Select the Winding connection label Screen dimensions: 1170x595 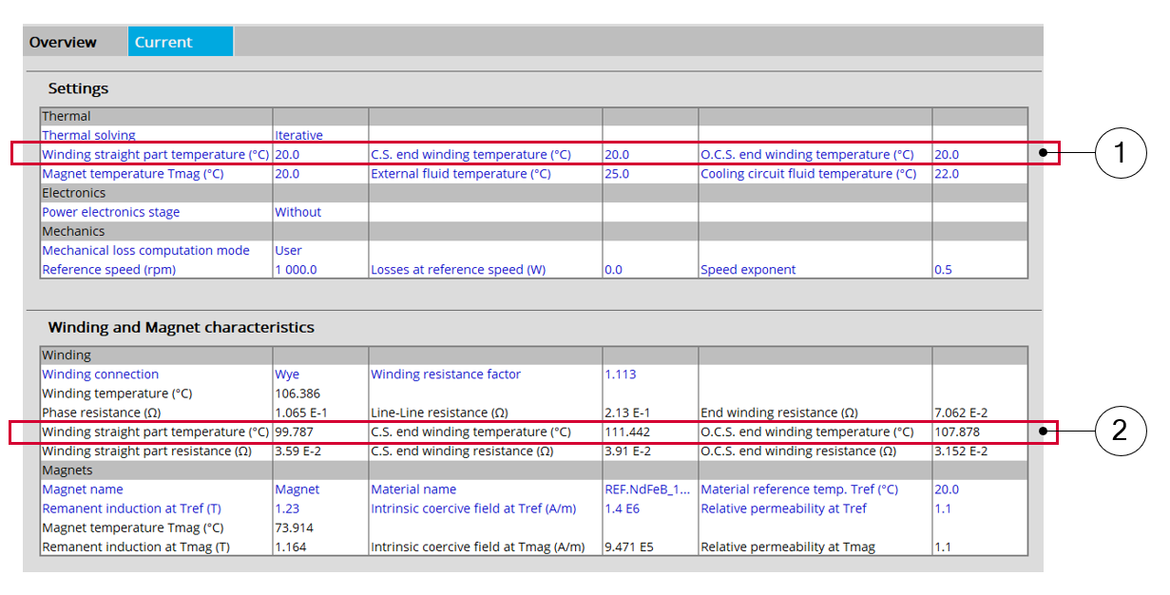pos(100,374)
